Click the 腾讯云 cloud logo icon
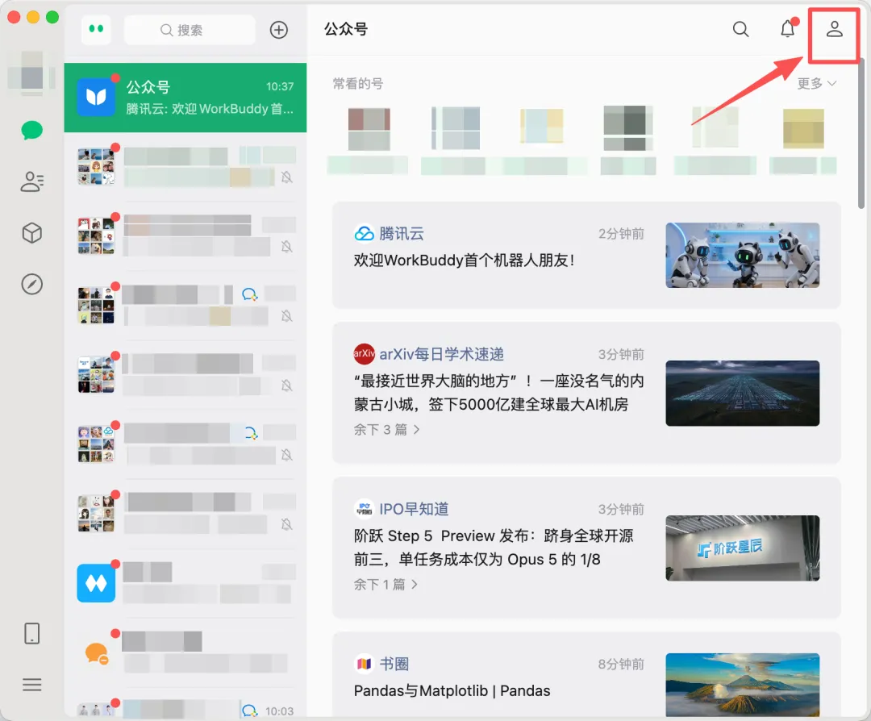Viewport: 871px width, 721px height. (x=365, y=233)
